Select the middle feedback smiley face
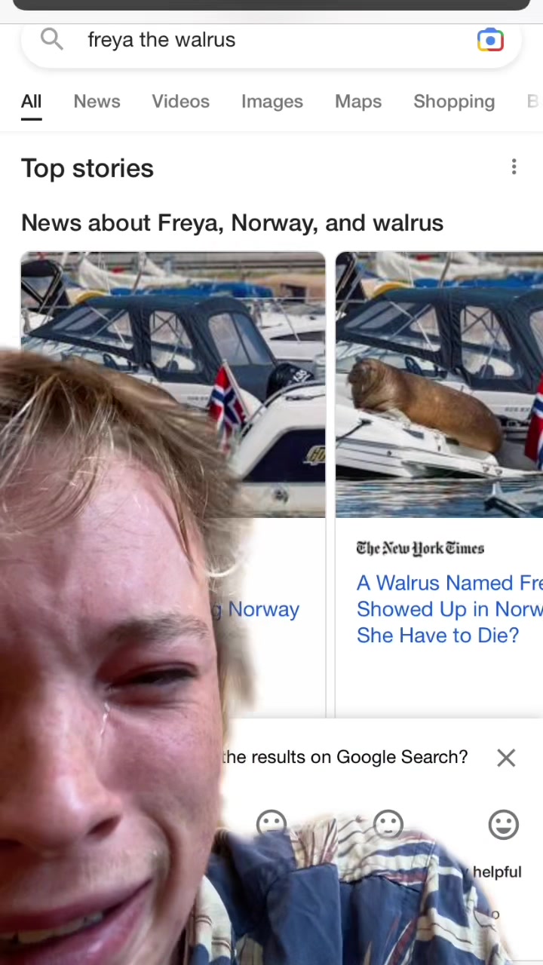This screenshot has width=543, height=965. point(388,824)
